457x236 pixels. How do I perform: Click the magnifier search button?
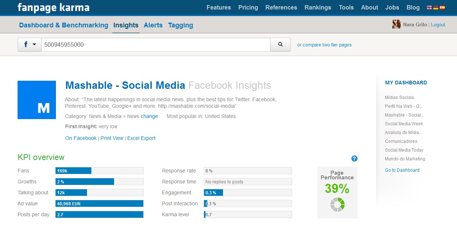tap(280, 45)
